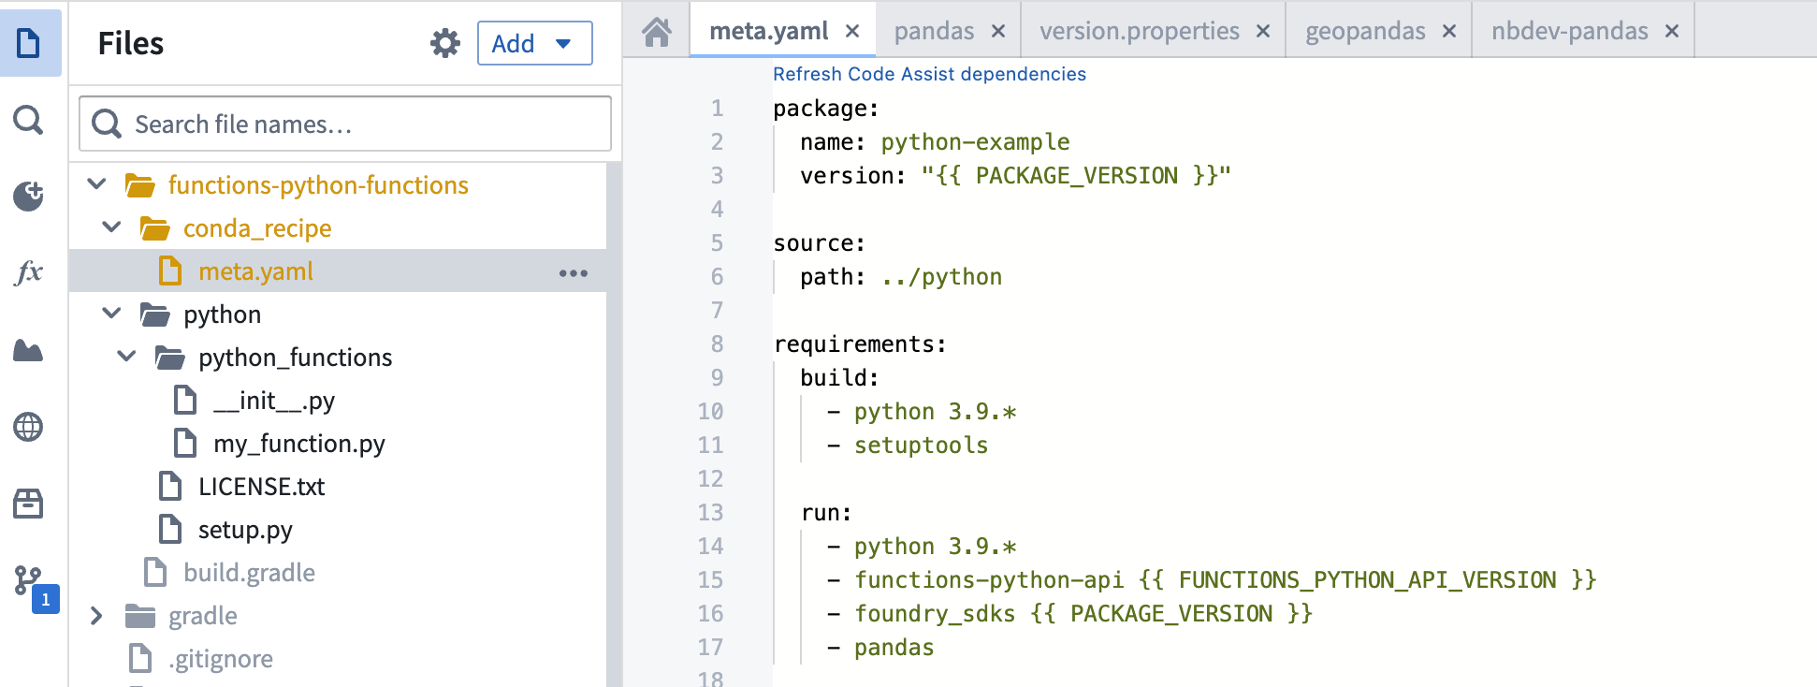1817x687 pixels.
Task: Click the foundry_sdks code line
Action: pos(1069,614)
